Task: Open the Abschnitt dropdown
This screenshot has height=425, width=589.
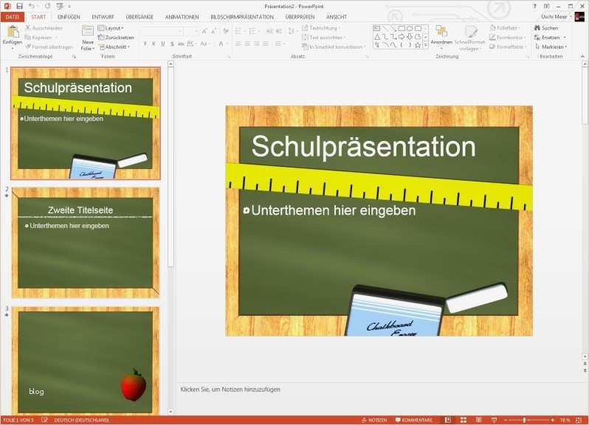Action: pos(114,47)
